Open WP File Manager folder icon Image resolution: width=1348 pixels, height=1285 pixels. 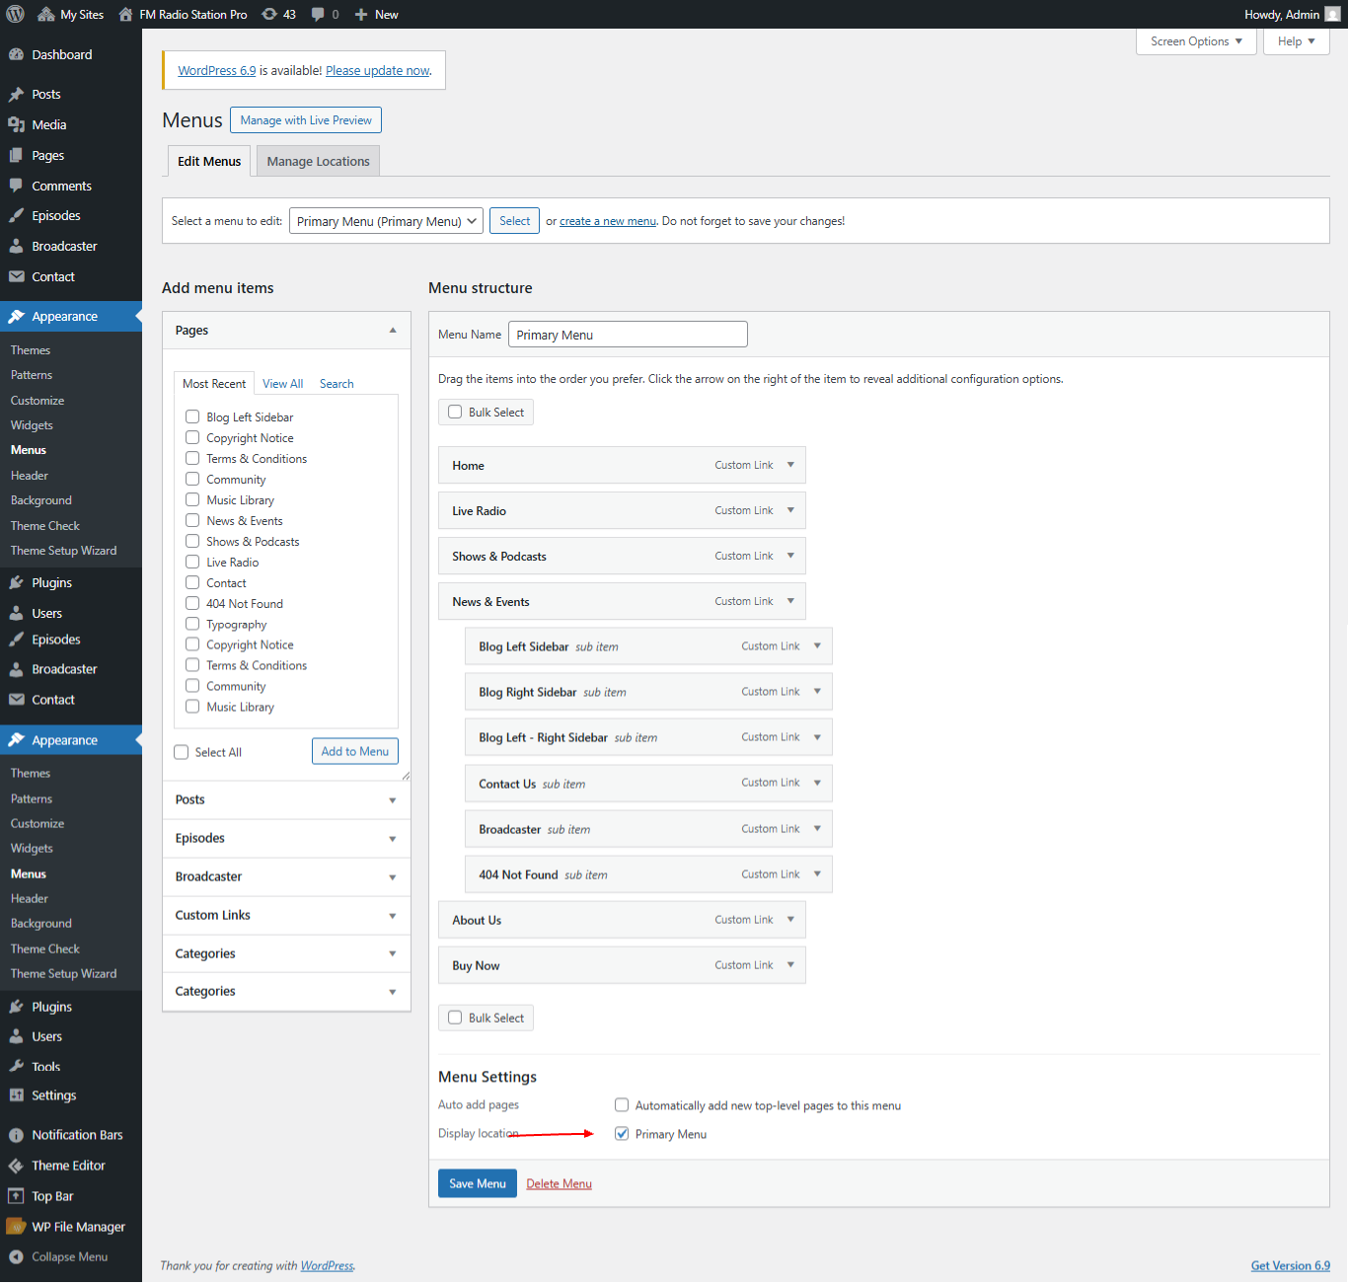[x=16, y=1227]
